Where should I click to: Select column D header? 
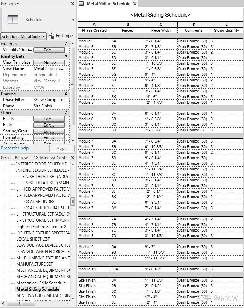coord(194,25)
